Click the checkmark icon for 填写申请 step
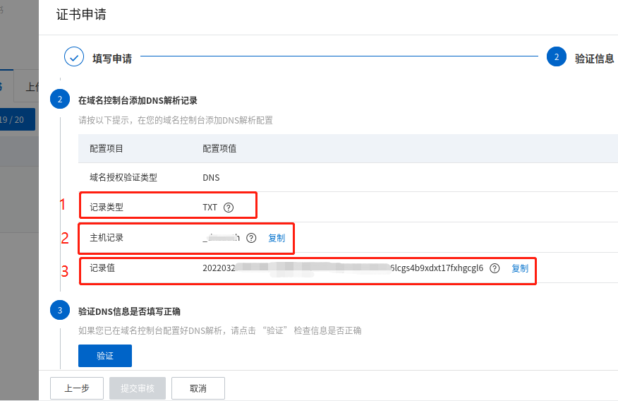Screen dimensions: 618x401 [x=74, y=57]
